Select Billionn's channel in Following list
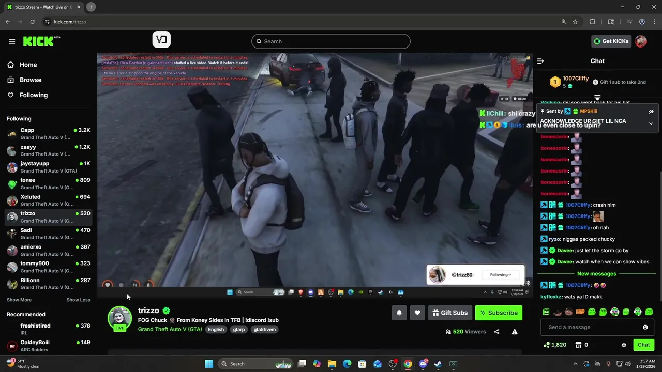 (x=49, y=284)
